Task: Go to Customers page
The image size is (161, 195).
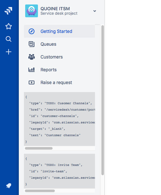Action: tap(59, 57)
